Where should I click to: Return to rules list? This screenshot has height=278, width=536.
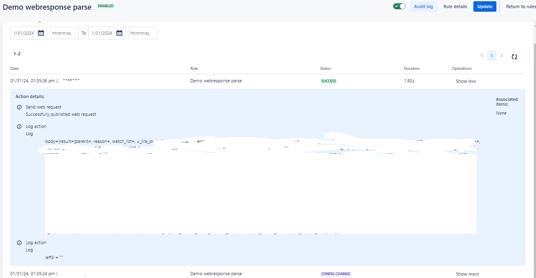(x=521, y=6)
